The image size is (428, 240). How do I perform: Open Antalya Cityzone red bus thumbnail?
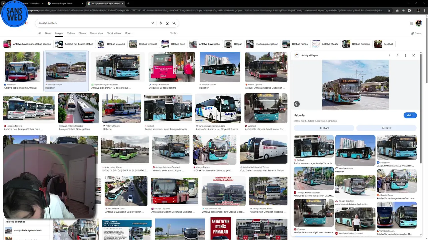pyautogui.click(x=175, y=191)
